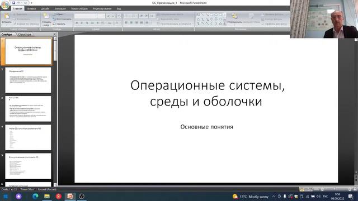Center text in paragraph group
The width and height of the screenshot is (358, 201).
click(x=131, y=23)
